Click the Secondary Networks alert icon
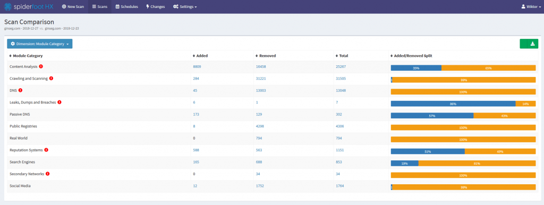544x205 pixels. [x=47, y=174]
